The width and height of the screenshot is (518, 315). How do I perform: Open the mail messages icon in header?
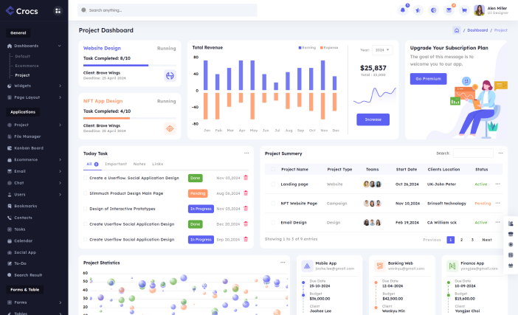[449, 10]
